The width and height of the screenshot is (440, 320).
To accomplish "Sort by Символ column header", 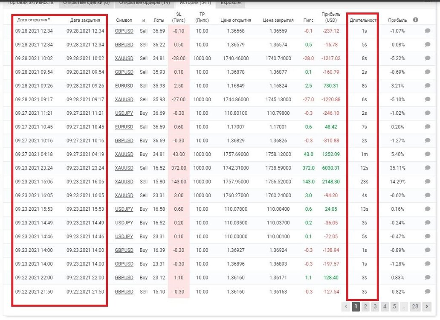I will [124, 20].
